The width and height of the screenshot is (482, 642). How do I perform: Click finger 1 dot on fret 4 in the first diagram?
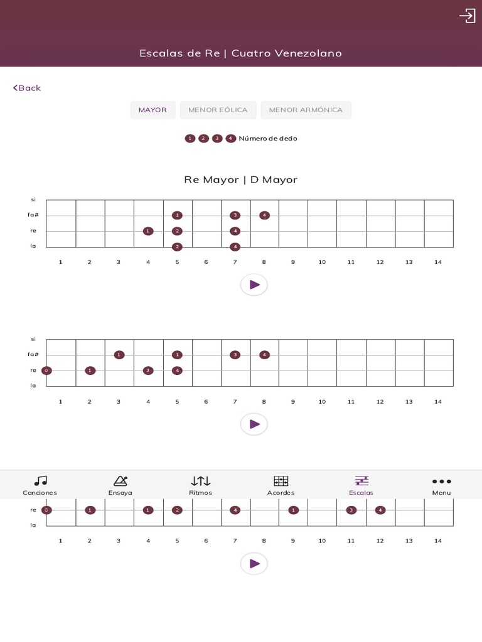click(148, 231)
